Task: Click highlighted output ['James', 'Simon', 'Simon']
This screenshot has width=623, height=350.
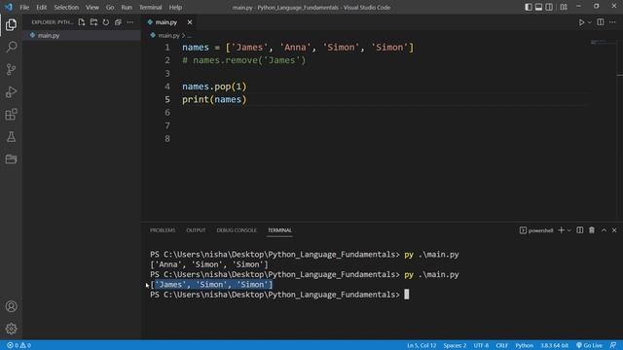Action: pyautogui.click(x=211, y=285)
